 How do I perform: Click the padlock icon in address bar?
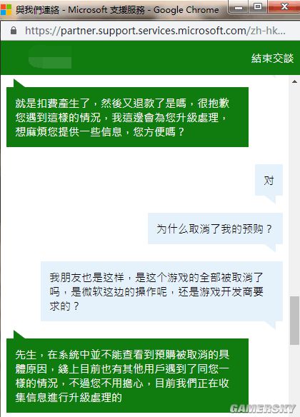(14, 31)
